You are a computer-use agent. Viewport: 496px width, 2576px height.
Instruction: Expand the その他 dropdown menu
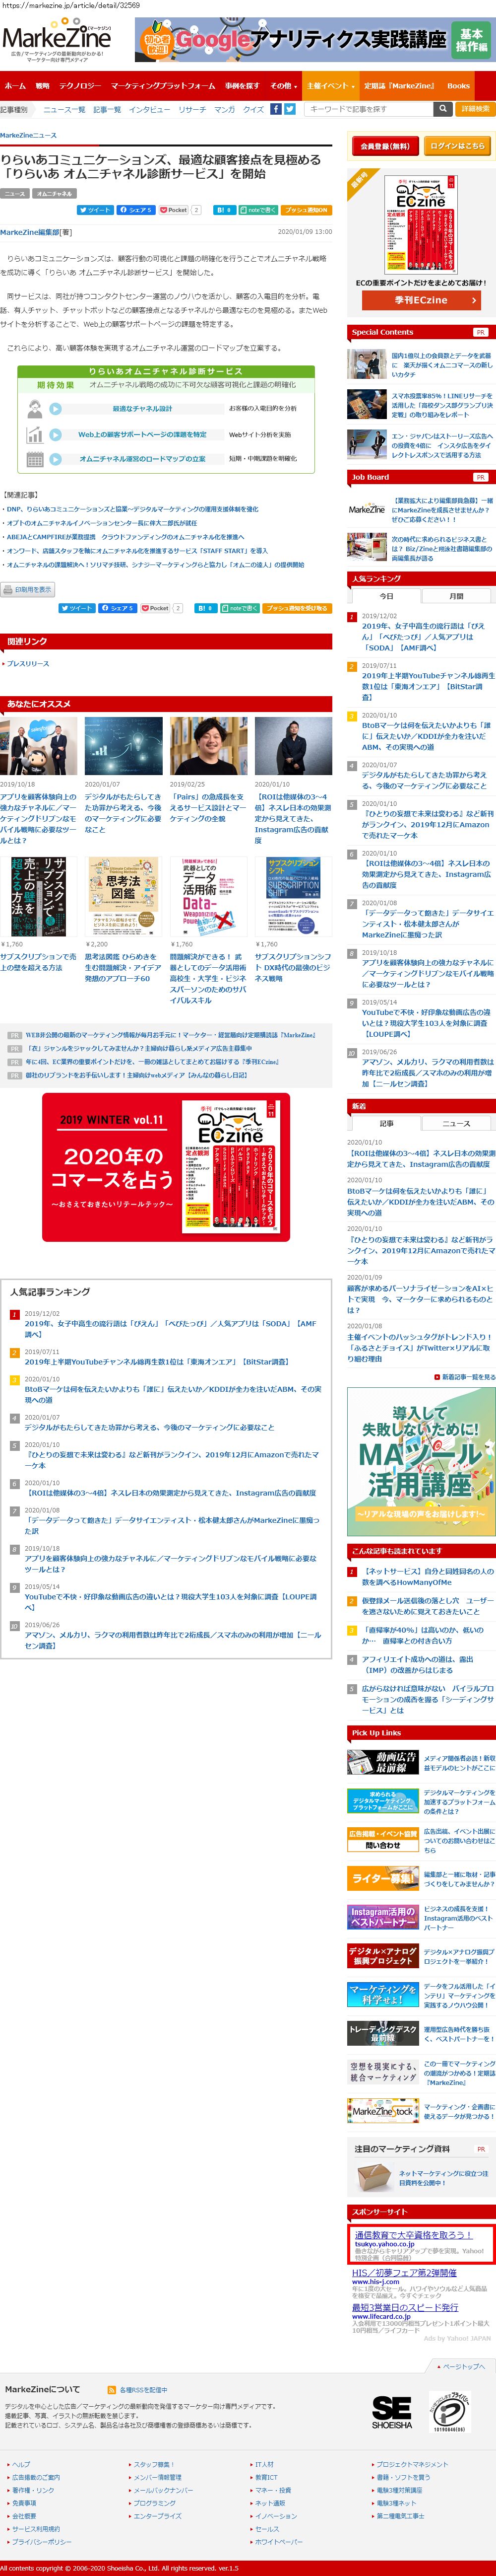[x=283, y=86]
